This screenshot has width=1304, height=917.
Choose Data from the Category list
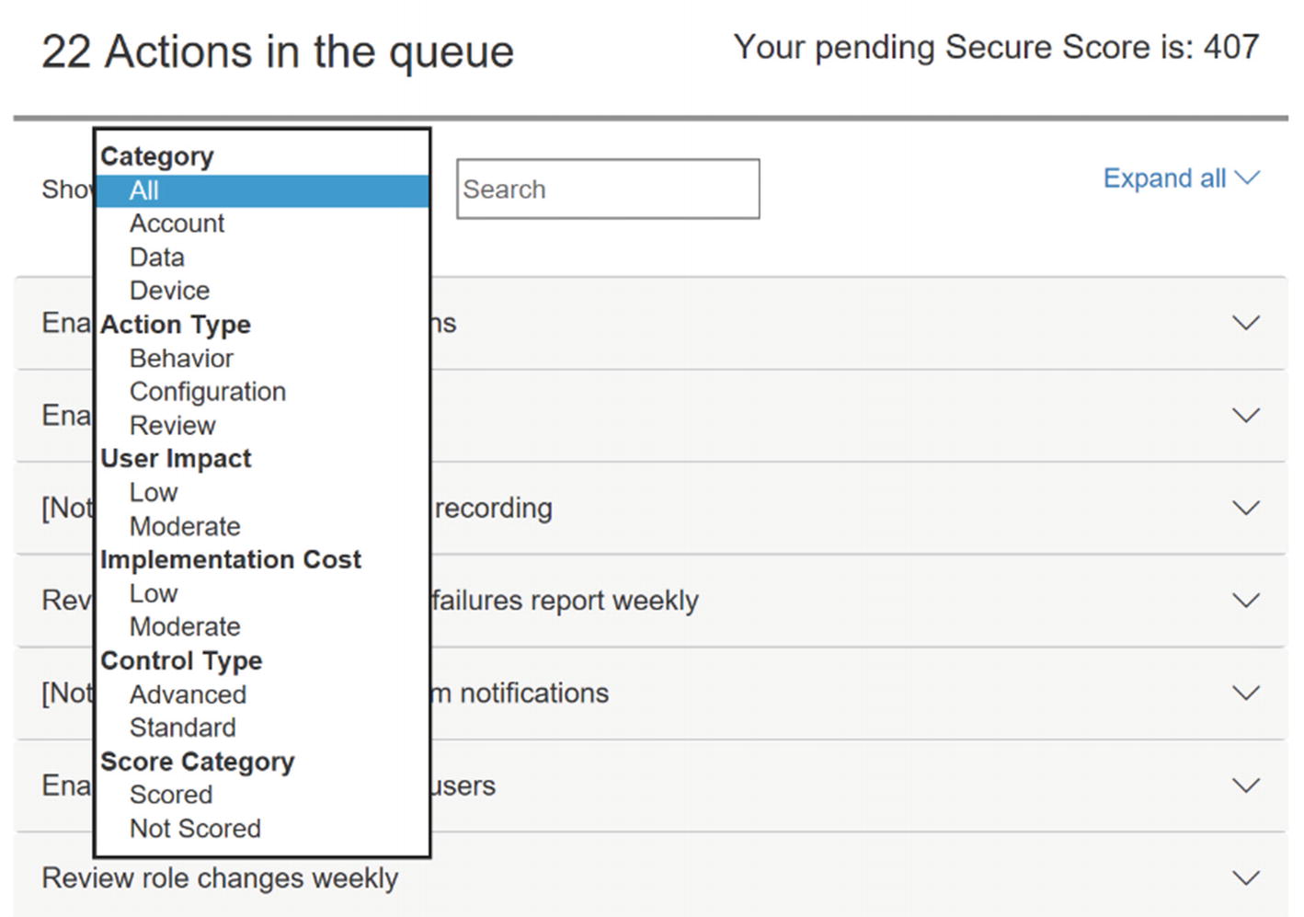coord(156,258)
